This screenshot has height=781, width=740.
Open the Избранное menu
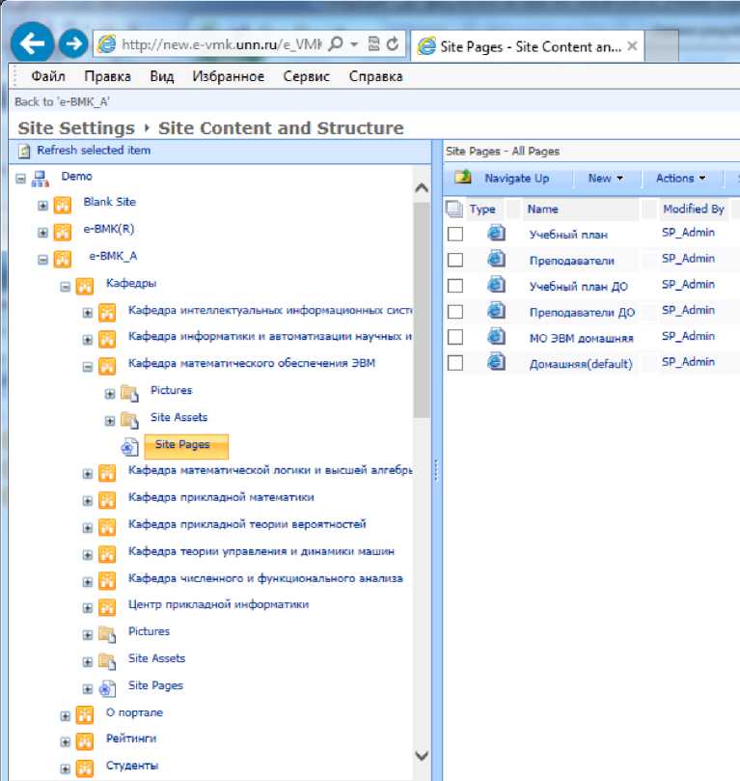point(228,76)
